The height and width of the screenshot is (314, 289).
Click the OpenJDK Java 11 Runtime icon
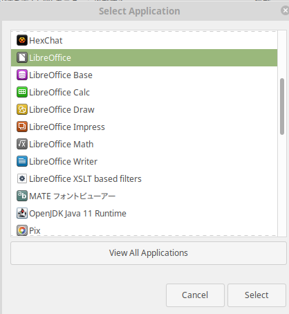[22, 213]
